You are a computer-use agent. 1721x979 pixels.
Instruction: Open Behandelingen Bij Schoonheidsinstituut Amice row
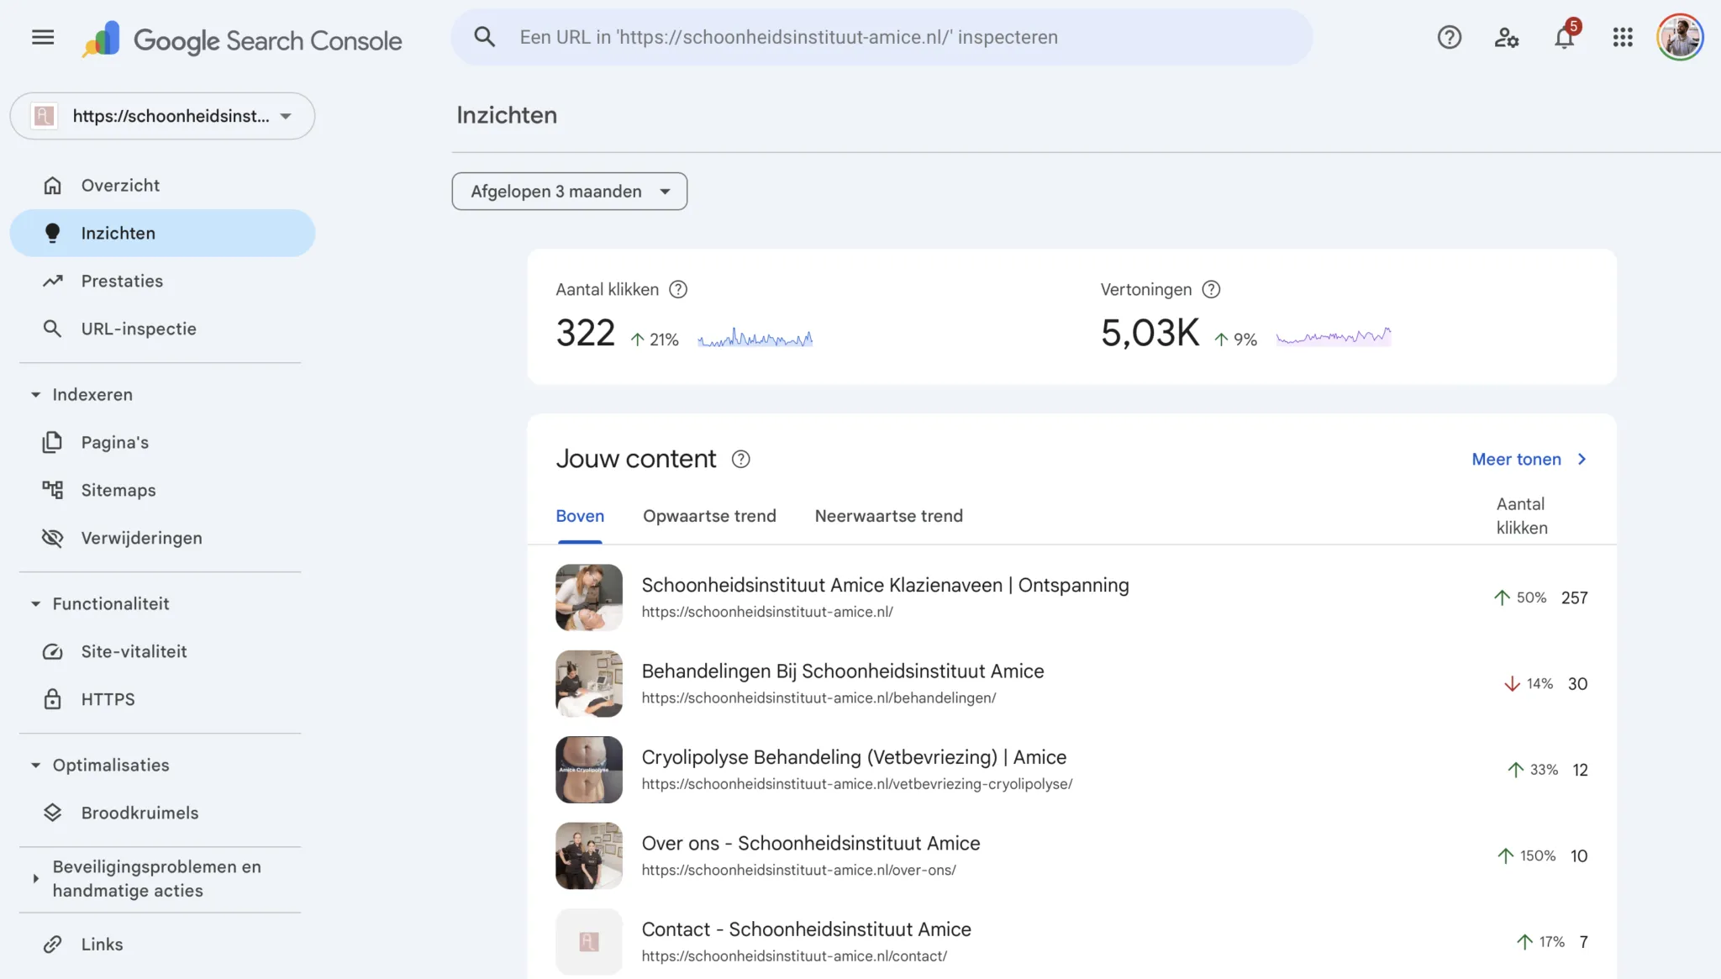pos(1071,683)
